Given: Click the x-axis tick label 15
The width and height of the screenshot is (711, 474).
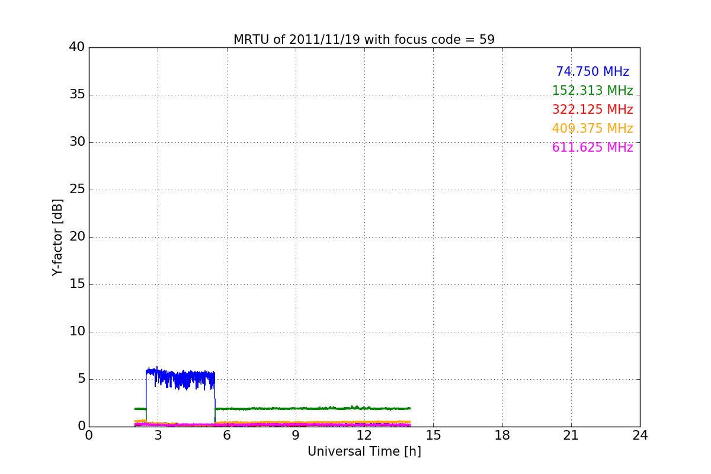Looking at the screenshot, I should [x=433, y=435].
